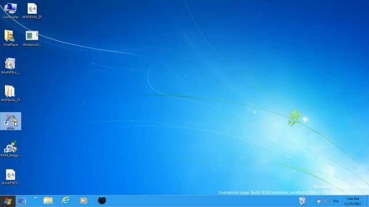Click the highlighted nLite shortcut icon
Viewport: 369px width, 207px height.
10,121
